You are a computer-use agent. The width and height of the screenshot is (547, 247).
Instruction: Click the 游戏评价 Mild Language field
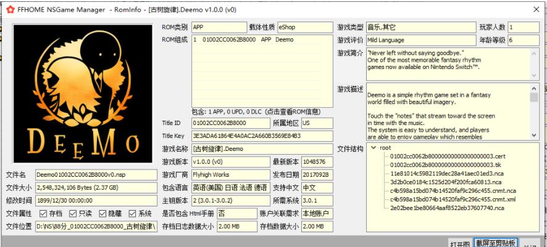421,40
